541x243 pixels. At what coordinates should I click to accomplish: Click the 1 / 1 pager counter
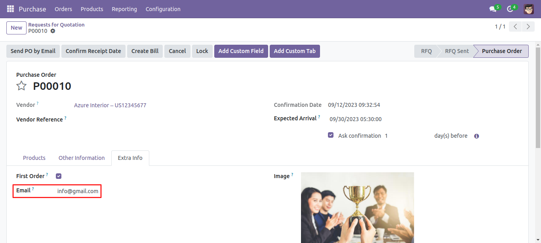pos(500,27)
